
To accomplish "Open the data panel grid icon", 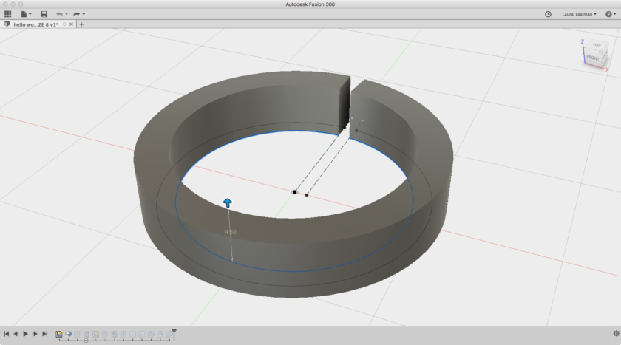I will 7,14.
